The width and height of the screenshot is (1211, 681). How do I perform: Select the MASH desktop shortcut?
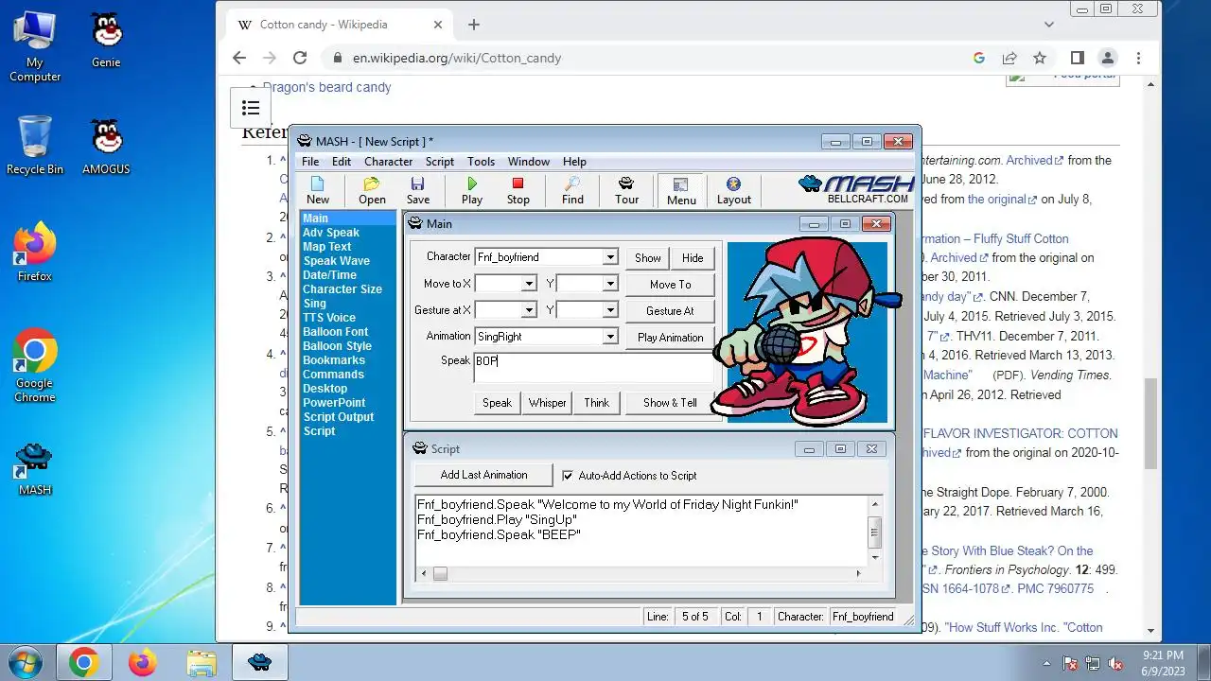(35, 469)
